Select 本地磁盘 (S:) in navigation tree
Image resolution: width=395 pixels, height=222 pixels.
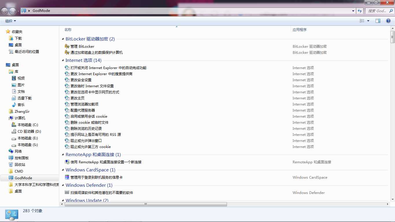28,145
